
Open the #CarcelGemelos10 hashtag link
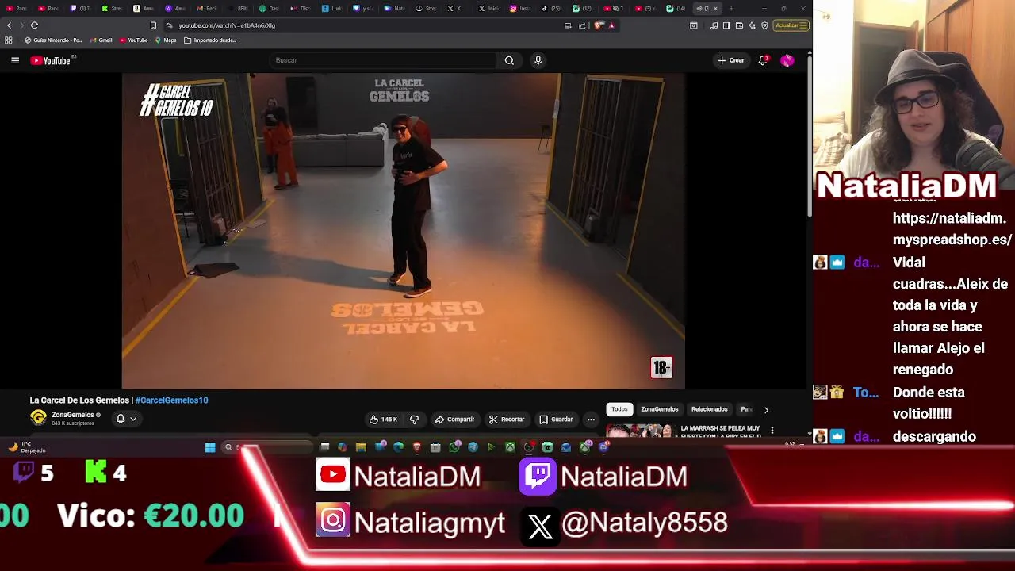(171, 400)
